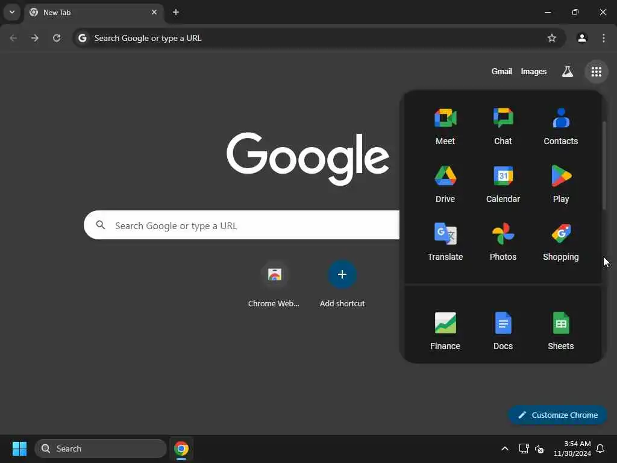Click magnifier icon in Google search box
The height and width of the screenshot is (463, 617).
pyautogui.click(x=101, y=225)
